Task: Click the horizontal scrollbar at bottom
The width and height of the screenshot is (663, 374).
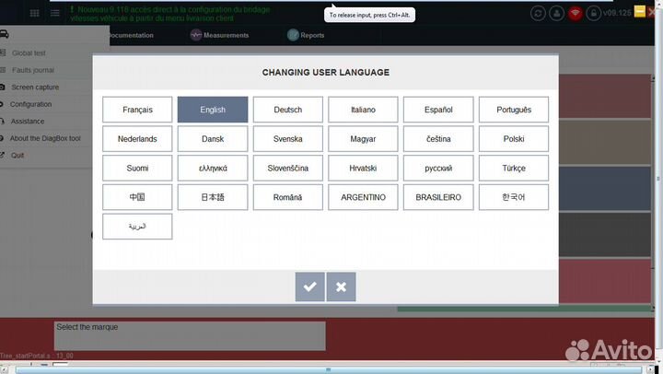Action: [328, 370]
